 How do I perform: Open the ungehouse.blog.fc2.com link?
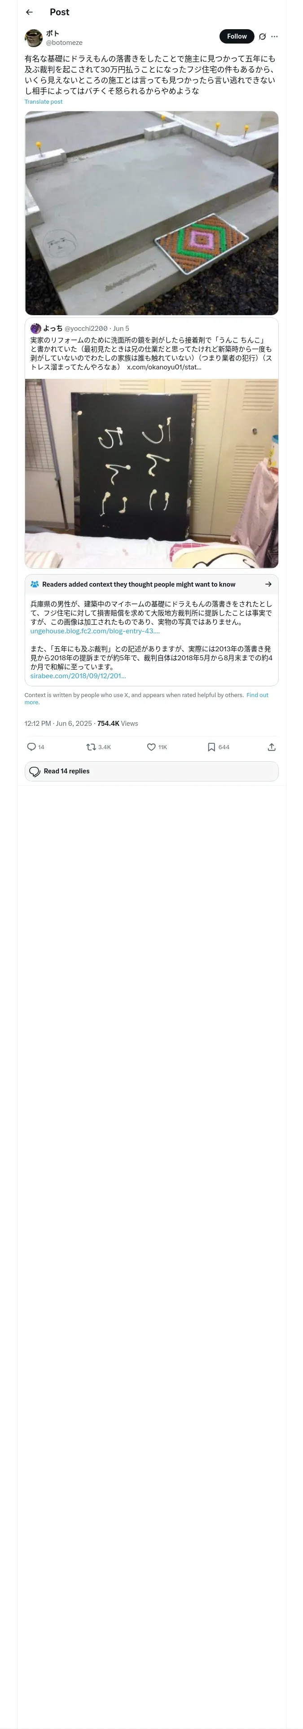click(95, 631)
